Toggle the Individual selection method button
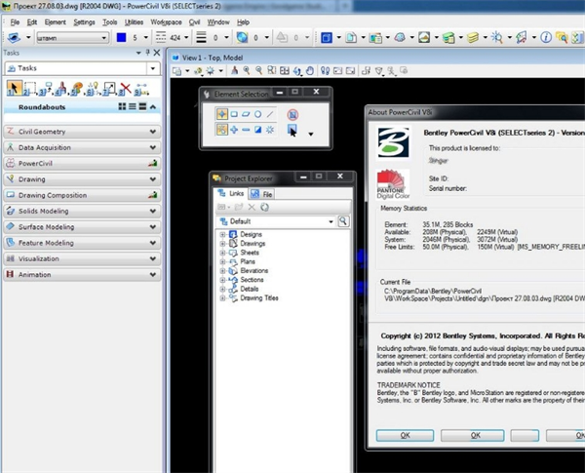 coord(223,113)
